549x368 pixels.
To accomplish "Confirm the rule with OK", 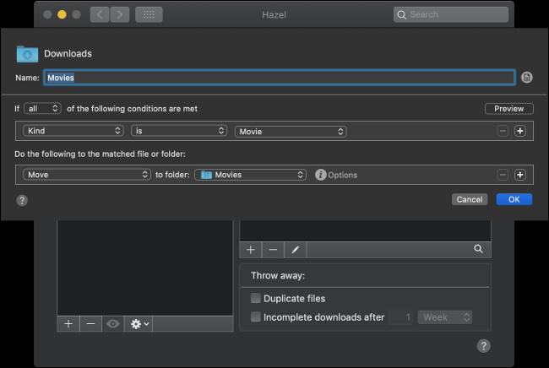I will [514, 199].
